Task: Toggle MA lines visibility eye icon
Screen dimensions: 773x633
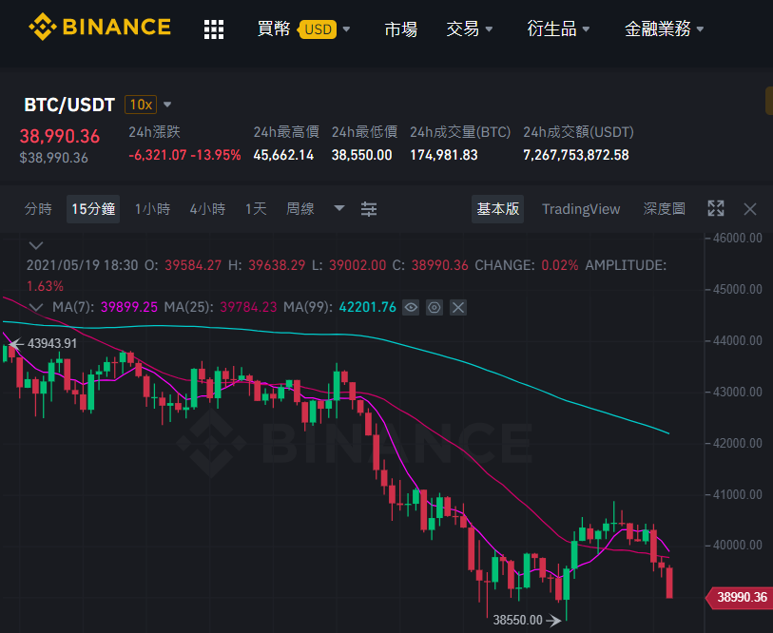Action: pyautogui.click(x=411, y=308)
